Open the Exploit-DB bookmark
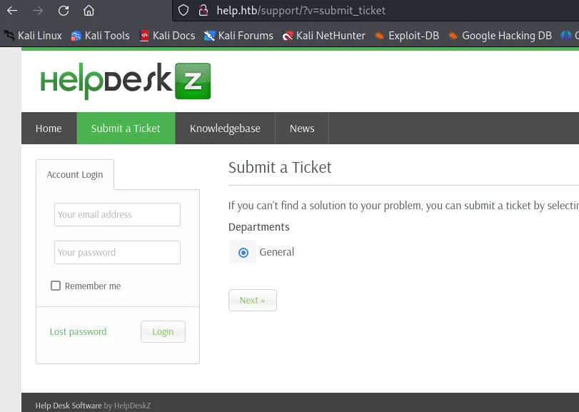 (406, 36)
